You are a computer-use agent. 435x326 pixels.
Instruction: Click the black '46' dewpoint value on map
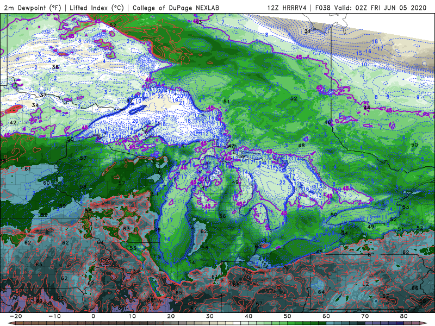click(x=328, y=122)
